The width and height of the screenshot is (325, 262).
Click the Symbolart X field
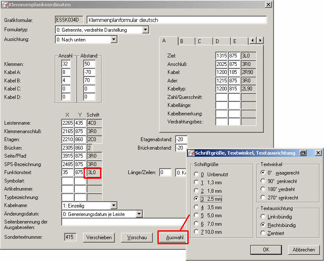pyautogui.click(x=68, y=181)
